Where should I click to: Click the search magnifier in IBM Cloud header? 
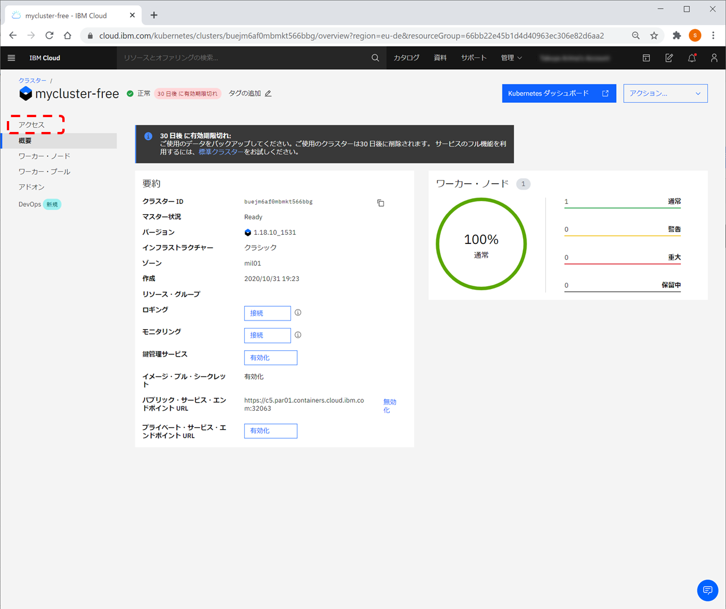point(375,58)
